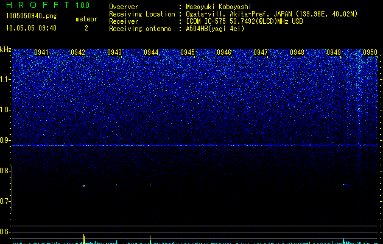
Task: Click the HROFFT 1.0.0 title text
Action: 47,5
